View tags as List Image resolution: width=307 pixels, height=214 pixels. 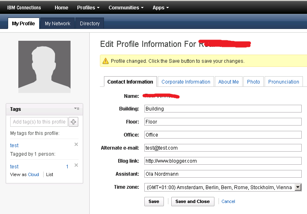coord(49,174)
